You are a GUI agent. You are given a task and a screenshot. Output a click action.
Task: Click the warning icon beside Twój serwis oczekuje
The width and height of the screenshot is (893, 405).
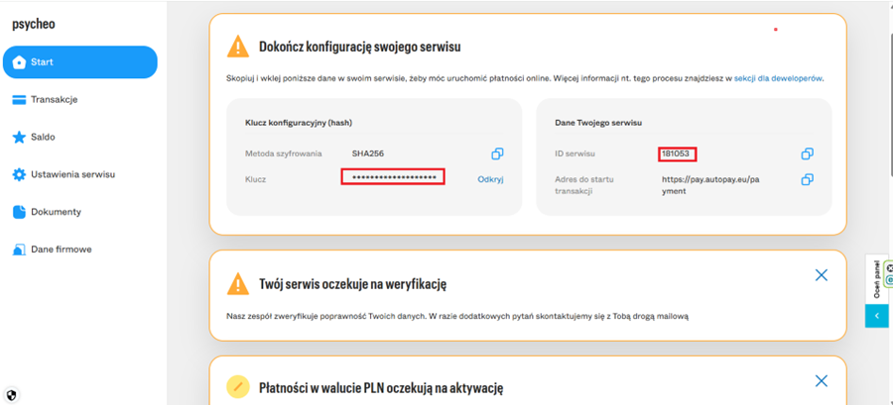point(238,284)
